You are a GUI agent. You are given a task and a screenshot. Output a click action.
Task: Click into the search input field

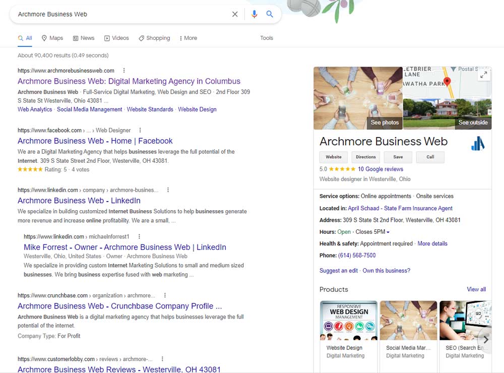pos(122,14)
